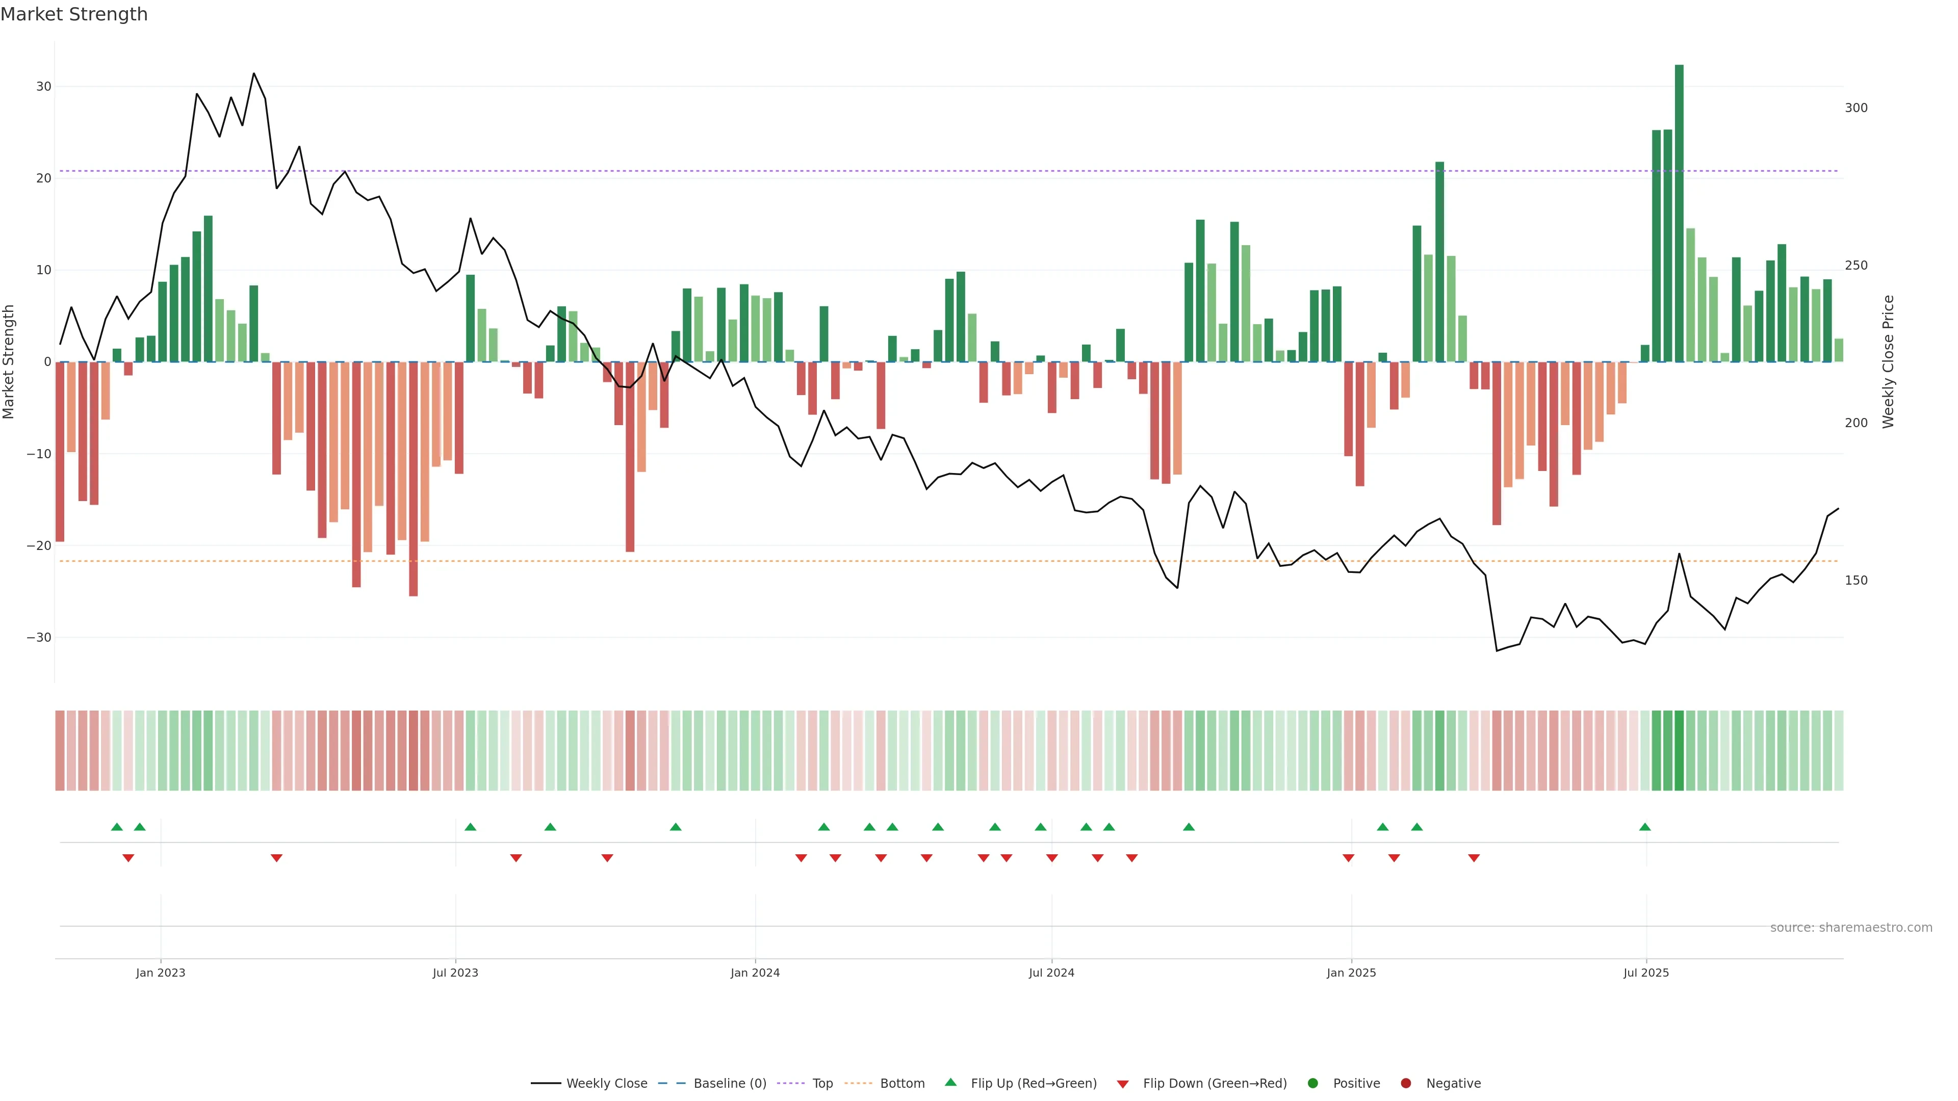Click Flip Up green triangle legend icon
The width and height of the screenshot is (1958, 1101).
950,1083
